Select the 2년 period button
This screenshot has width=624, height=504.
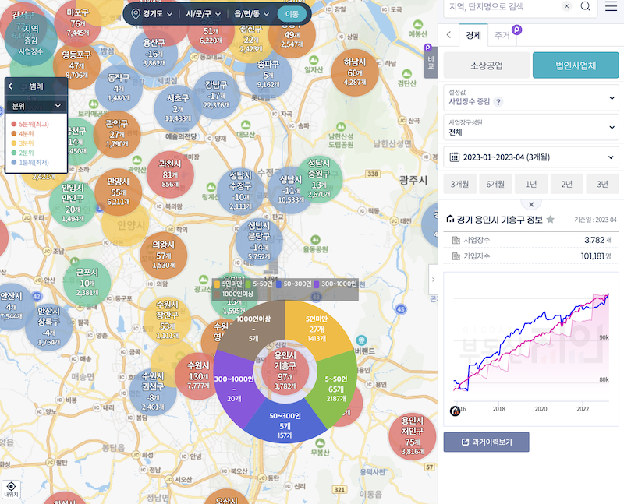pos(567,184)
